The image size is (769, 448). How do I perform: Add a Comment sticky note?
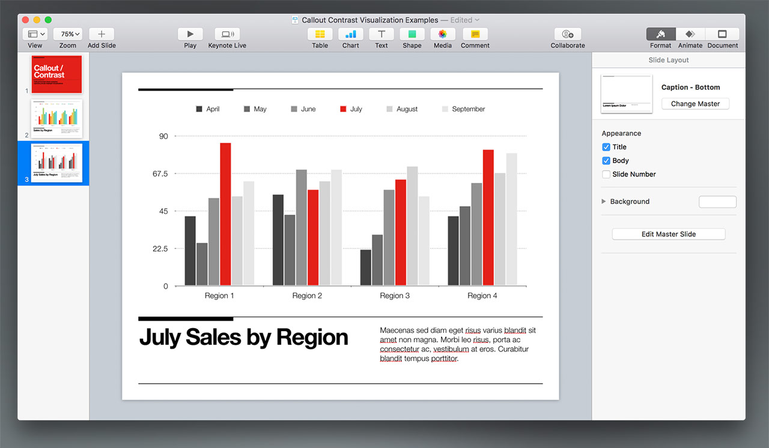(475, 34)
